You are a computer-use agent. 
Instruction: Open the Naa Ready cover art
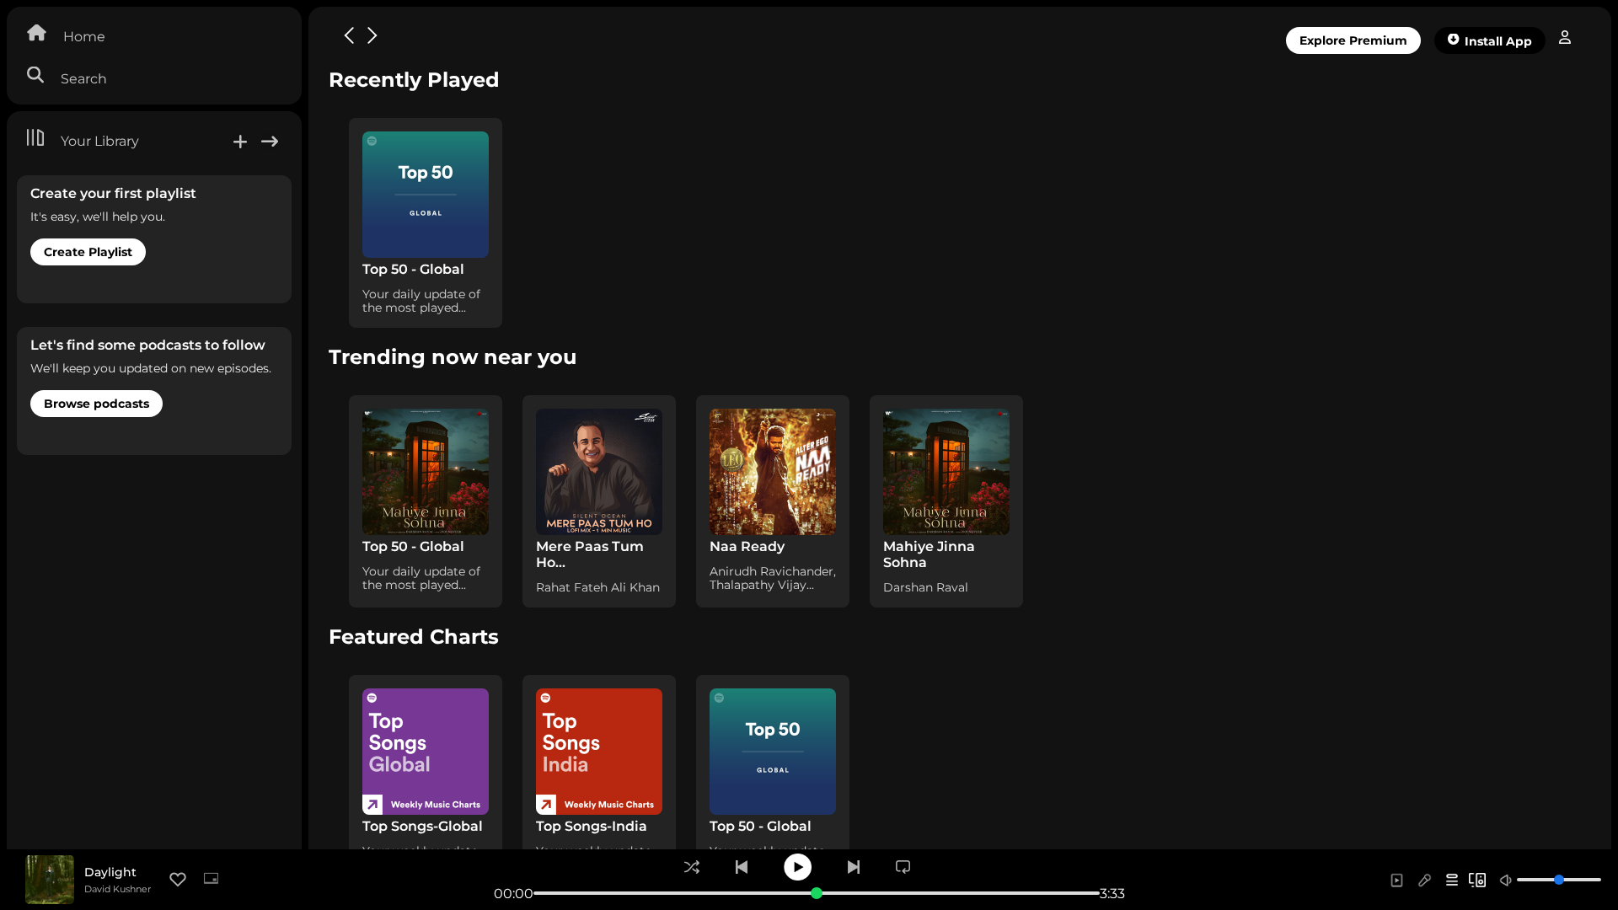tap(773, 472)
